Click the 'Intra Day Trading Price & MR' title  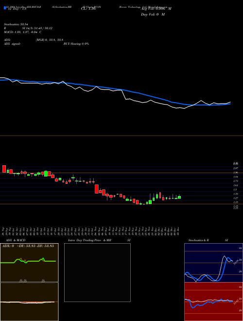pos(89,240)
